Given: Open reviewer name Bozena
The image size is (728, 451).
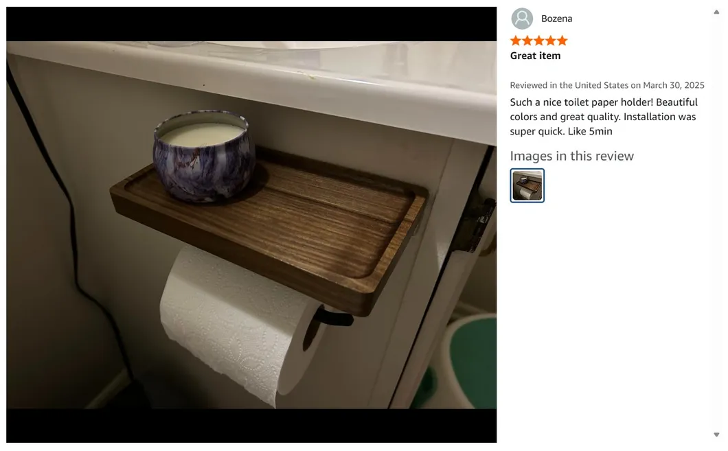Looking at the screenshot, I should (x=556, y=19).
